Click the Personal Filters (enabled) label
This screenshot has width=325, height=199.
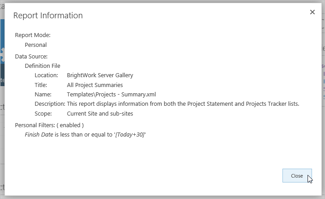(x=49, y=125)
